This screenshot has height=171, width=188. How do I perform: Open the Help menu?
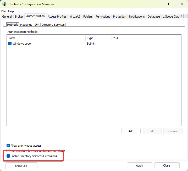click(x=11, y=11)
